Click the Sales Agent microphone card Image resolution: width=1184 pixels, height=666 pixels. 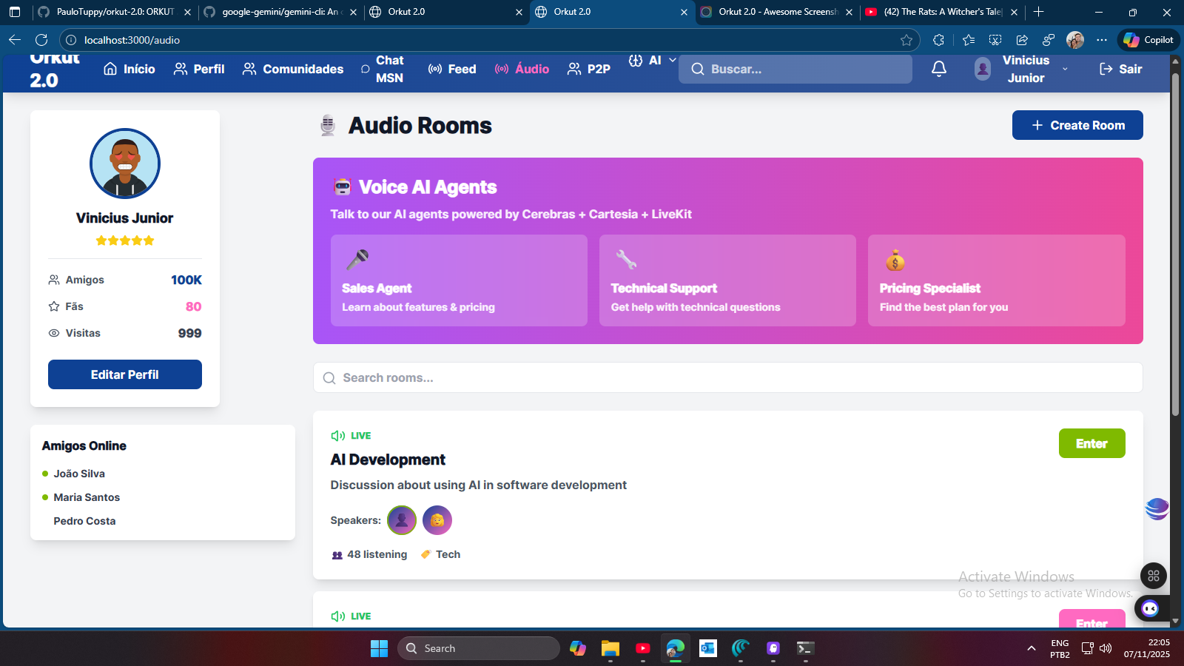pos(459,280)
